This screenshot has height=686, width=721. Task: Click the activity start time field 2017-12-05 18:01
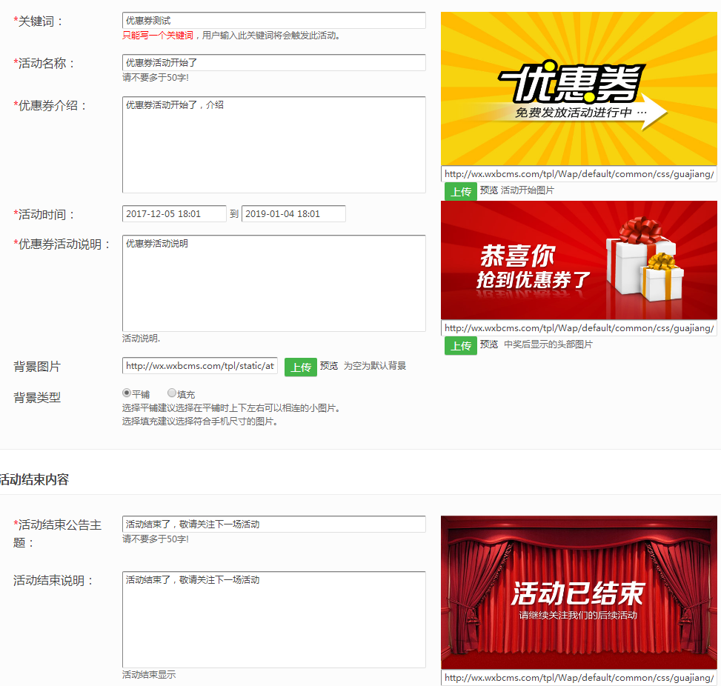174,214
